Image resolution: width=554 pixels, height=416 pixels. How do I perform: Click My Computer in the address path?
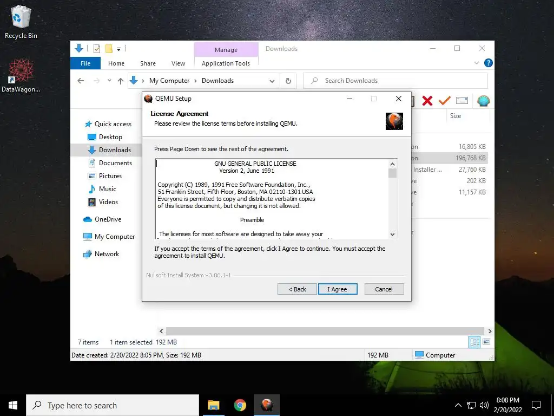[x=169, y=81]
